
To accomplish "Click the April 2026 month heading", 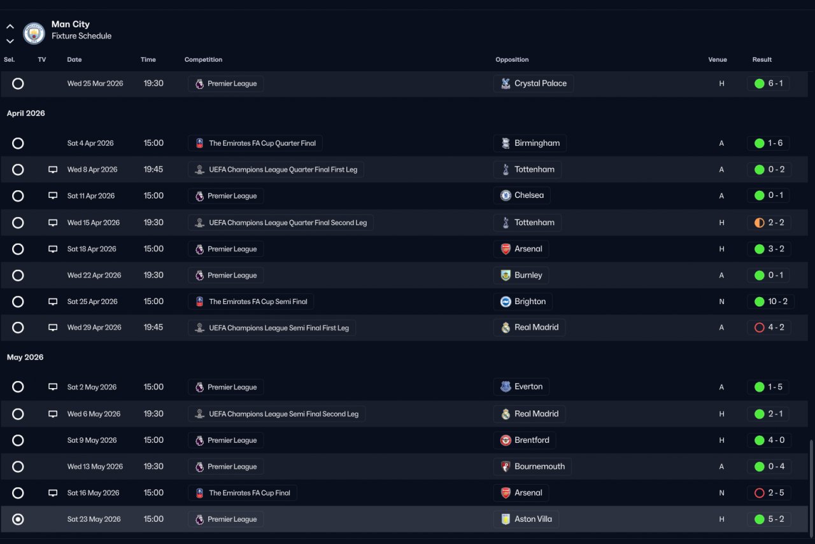I will pyautogui.click(x=25, y=113).
